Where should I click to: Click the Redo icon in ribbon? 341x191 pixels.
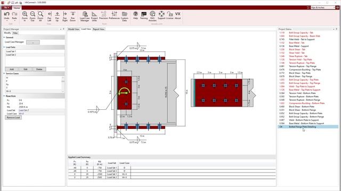14,14
